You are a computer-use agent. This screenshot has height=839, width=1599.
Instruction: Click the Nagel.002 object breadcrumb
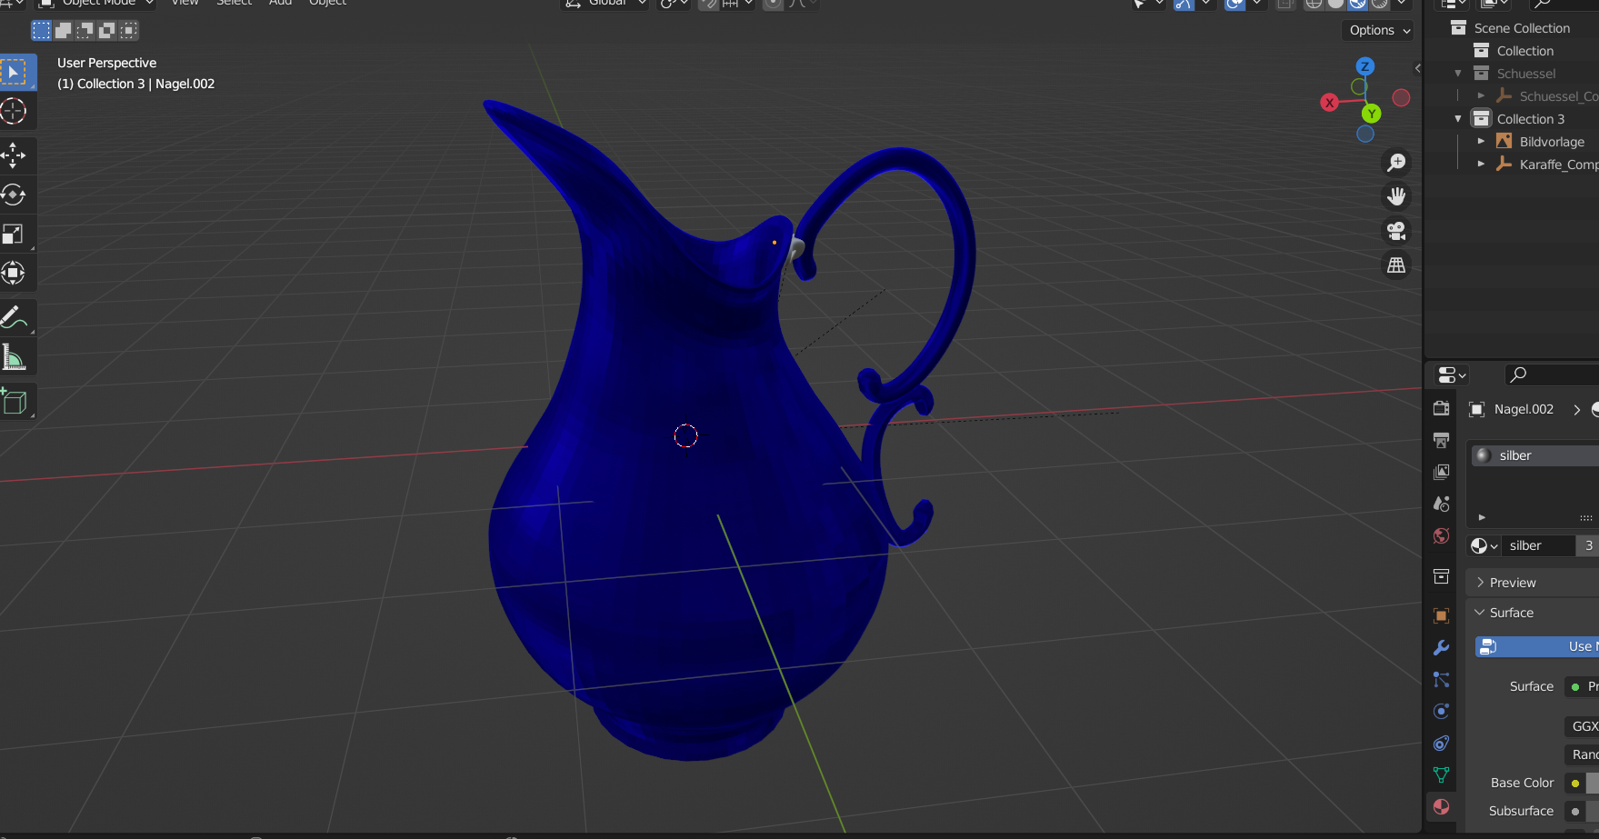(1524, 409)
